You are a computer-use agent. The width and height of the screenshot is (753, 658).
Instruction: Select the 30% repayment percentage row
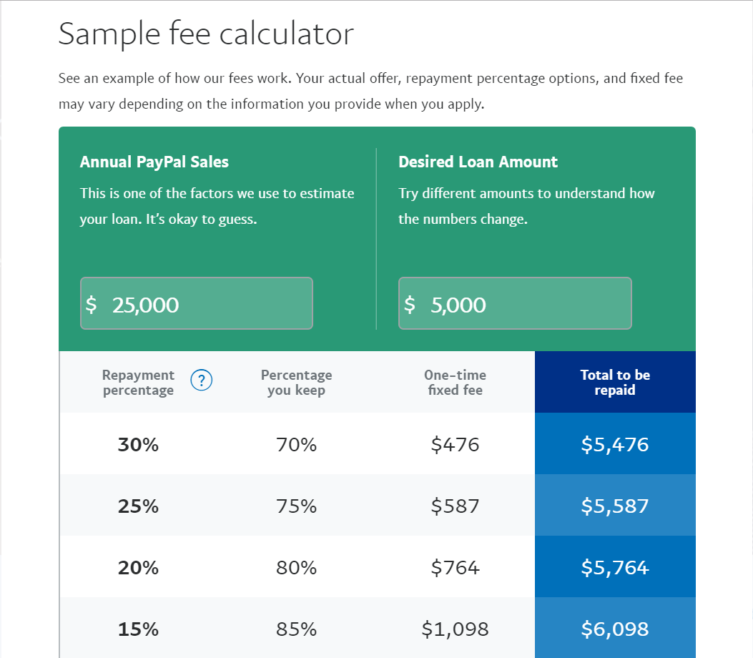[x=138, y=445]
